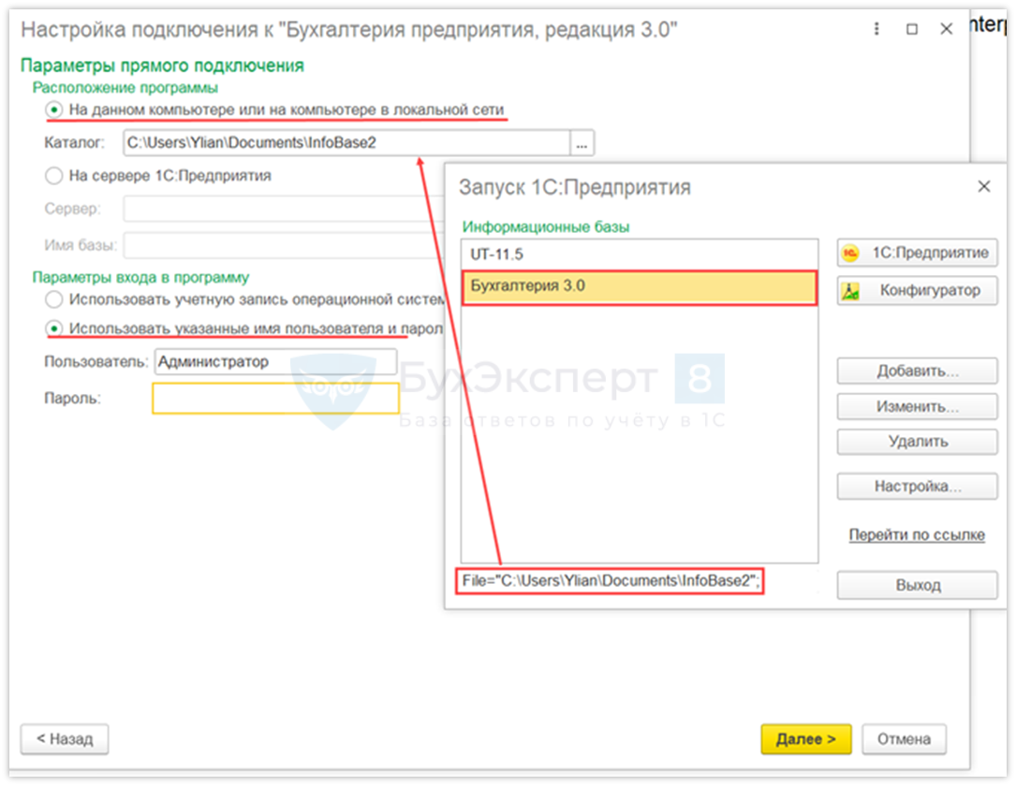Image resolution: width=1016 pixels, height=786 pixels.
Task: Cancel setup with the Отмена button
Action: pos(904,738)
